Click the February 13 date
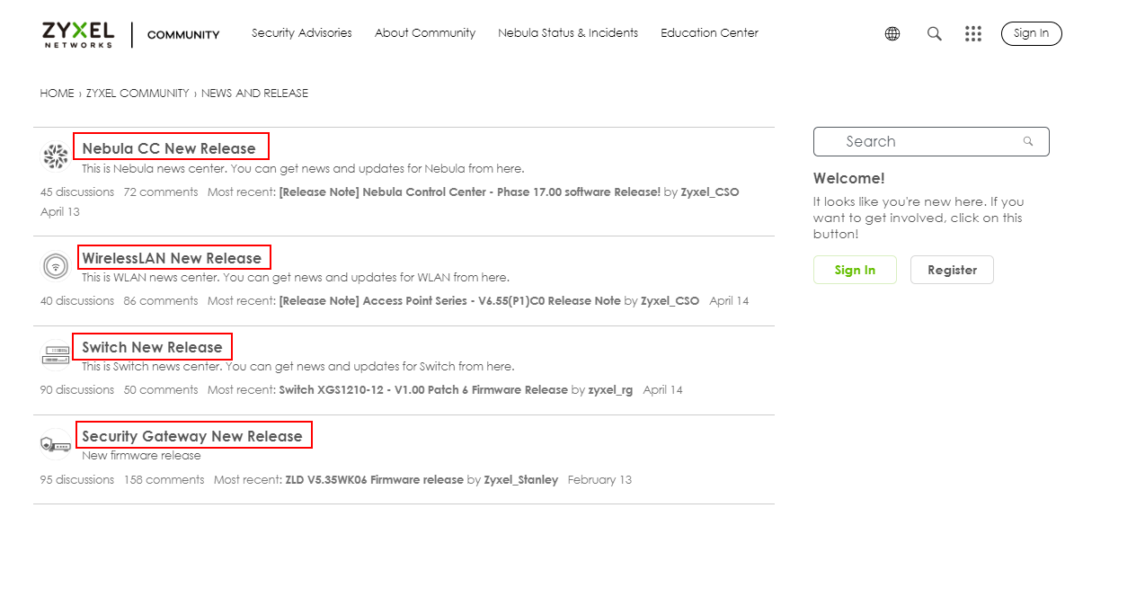The height and width of the screenshot is (606, 1145). click(x=599, y=480)
